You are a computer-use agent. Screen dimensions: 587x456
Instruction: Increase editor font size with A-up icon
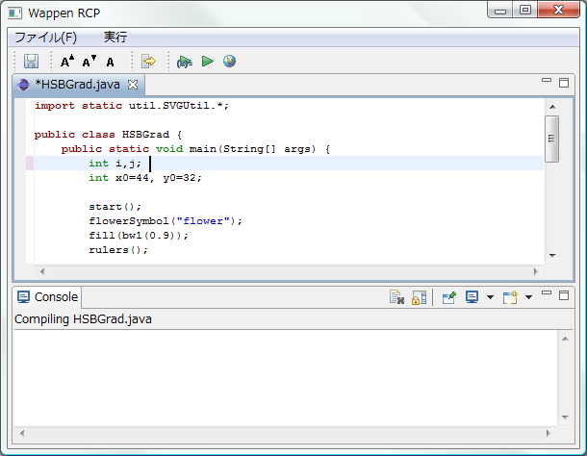tap(67, 61)
